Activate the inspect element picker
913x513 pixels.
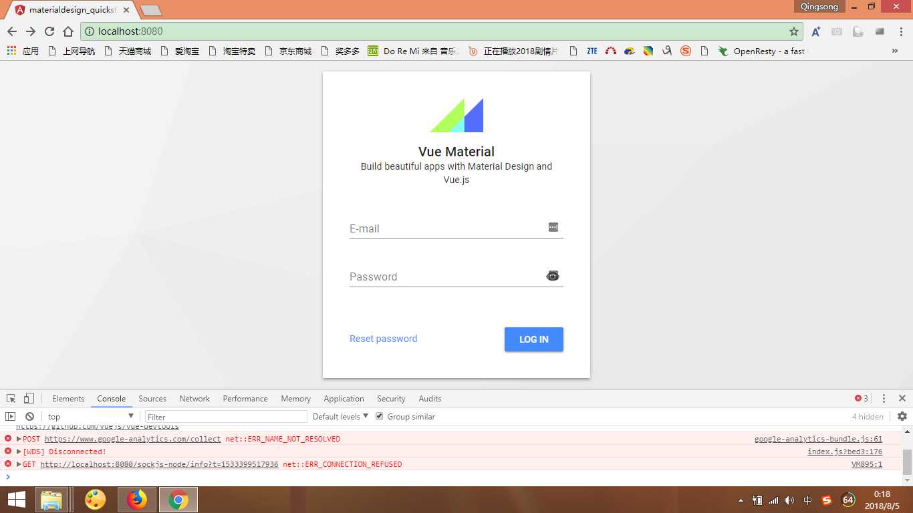[11, 399]
